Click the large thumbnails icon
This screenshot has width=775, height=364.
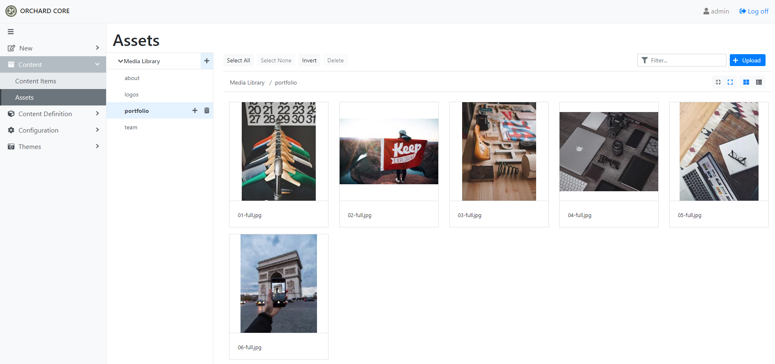tap(730, 82)
